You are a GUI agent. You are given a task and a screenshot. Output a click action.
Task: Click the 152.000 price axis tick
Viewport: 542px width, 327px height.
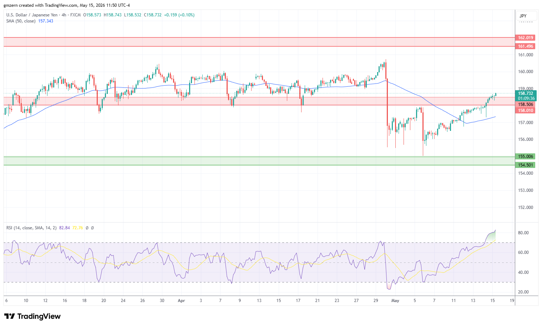click(x=526, y=208)
